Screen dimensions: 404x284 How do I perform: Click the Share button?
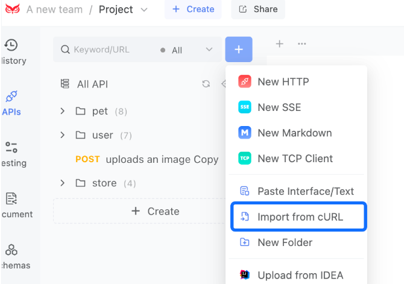(258, 9)
